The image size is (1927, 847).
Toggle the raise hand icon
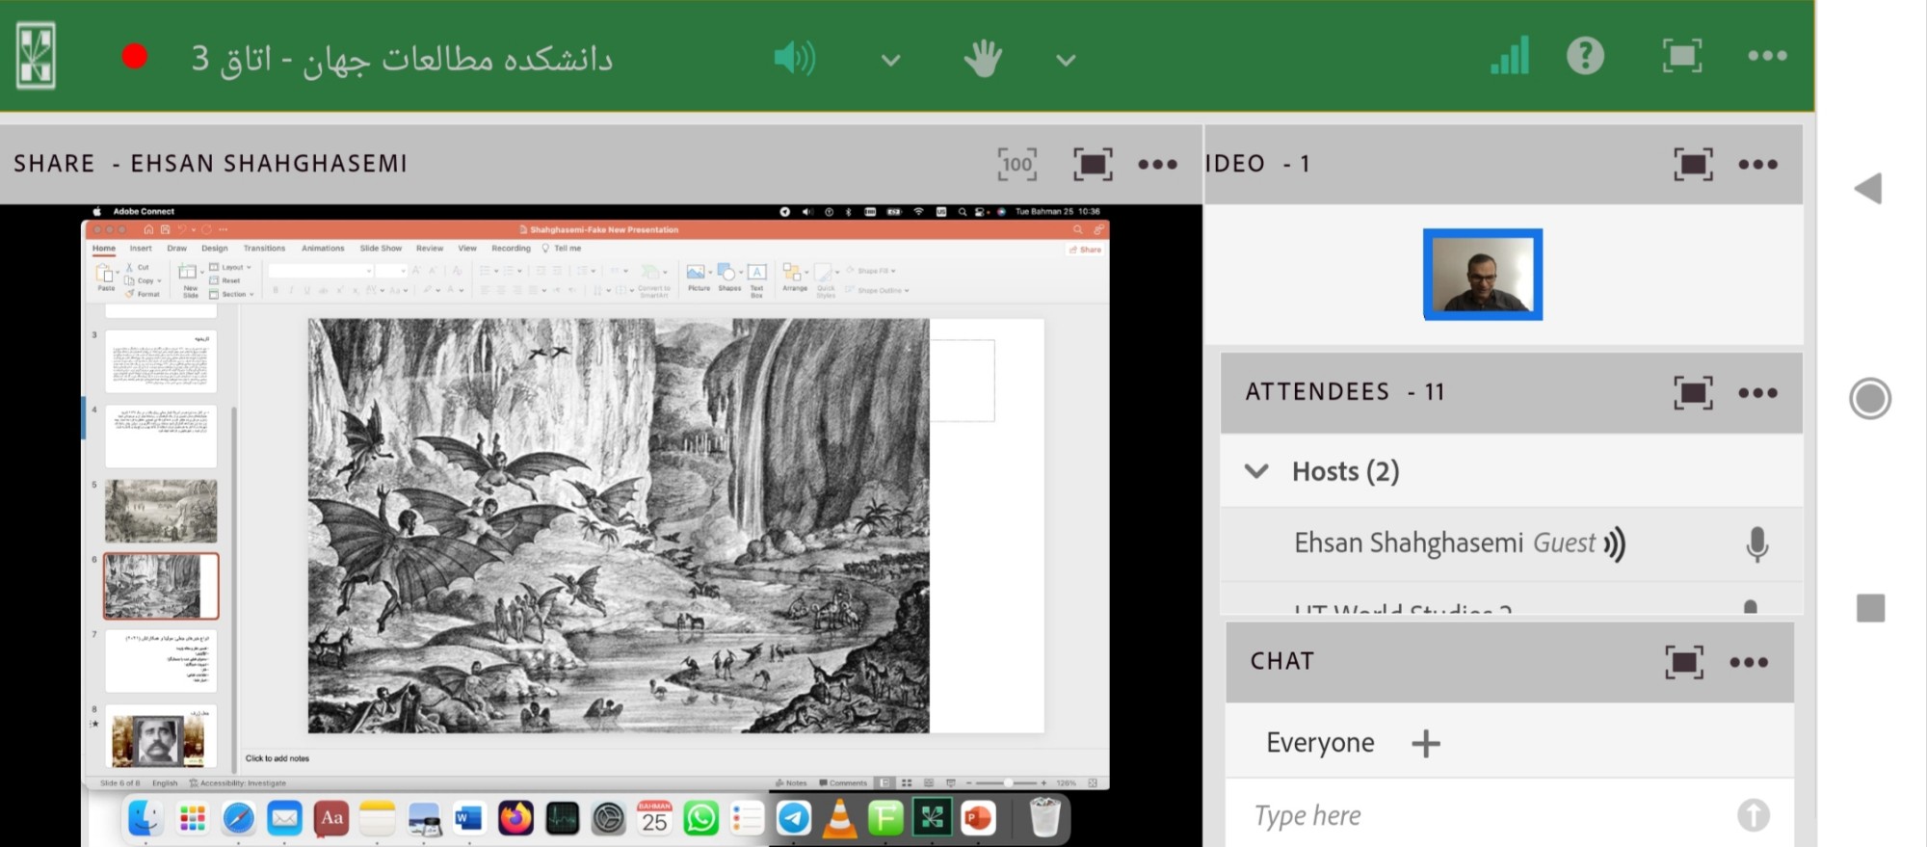(x=983, y=58)
